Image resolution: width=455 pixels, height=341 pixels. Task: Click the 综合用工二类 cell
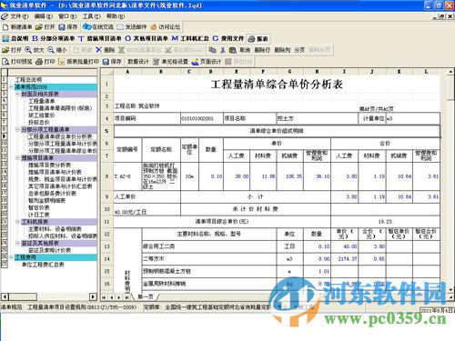coord(209,246)
